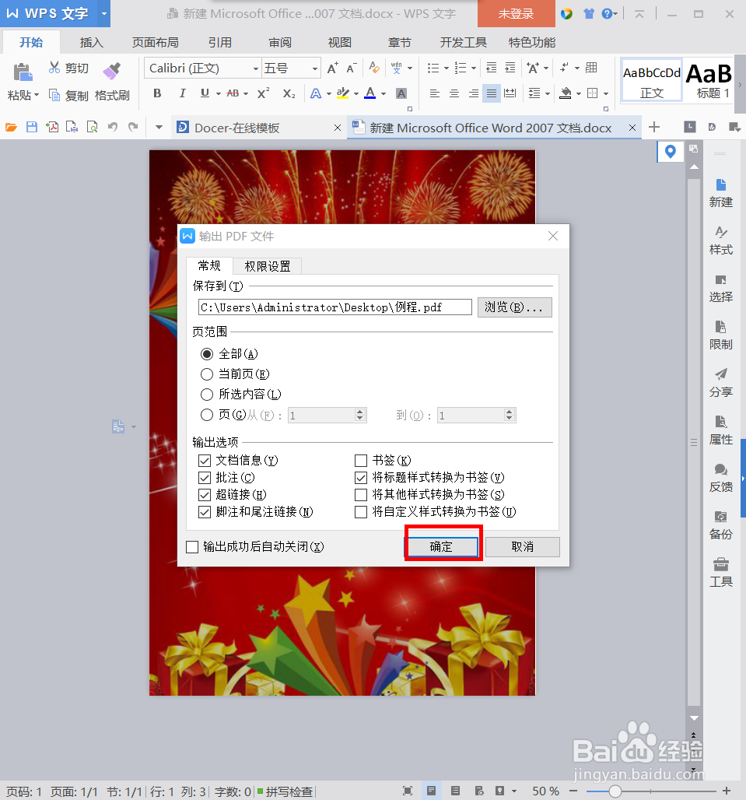
Task: Open the 权限设置 tab in PDF dialog
Action: pyautogui.click(x=267, y=266)
